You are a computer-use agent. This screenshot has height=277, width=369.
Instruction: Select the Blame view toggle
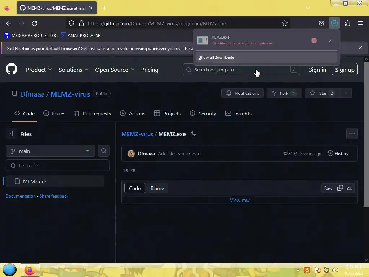(157, 188)
